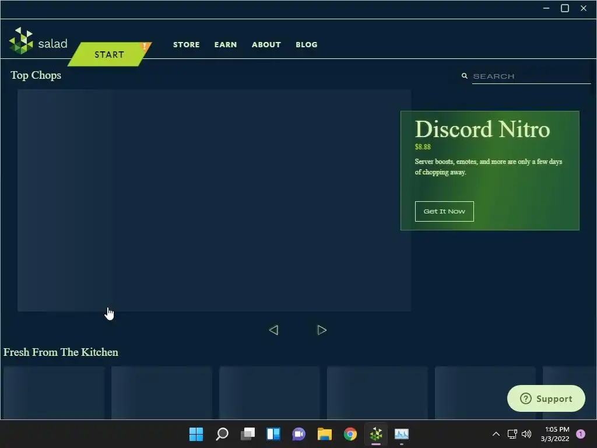
Task: Focus the SEARCH input field
Action: coord(531,76)
